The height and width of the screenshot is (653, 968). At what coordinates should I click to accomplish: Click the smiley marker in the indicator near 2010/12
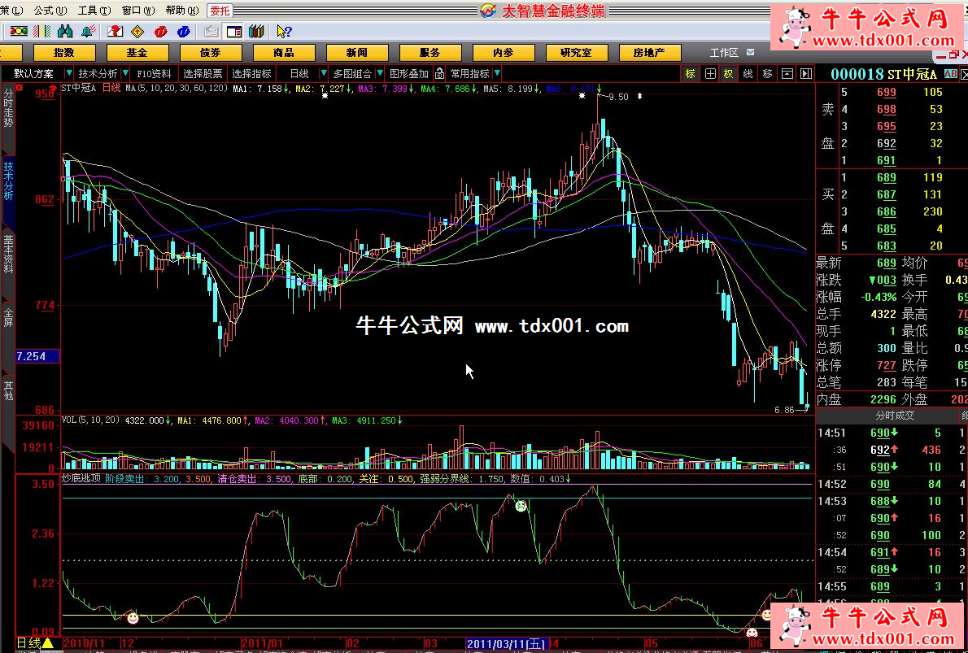pyautogui.click(x=133, y=618)
